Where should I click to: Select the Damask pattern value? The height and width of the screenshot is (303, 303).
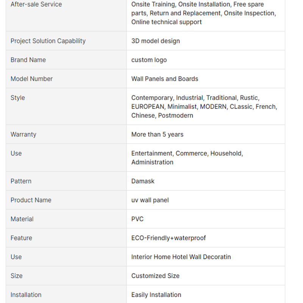tap(143, 181)
